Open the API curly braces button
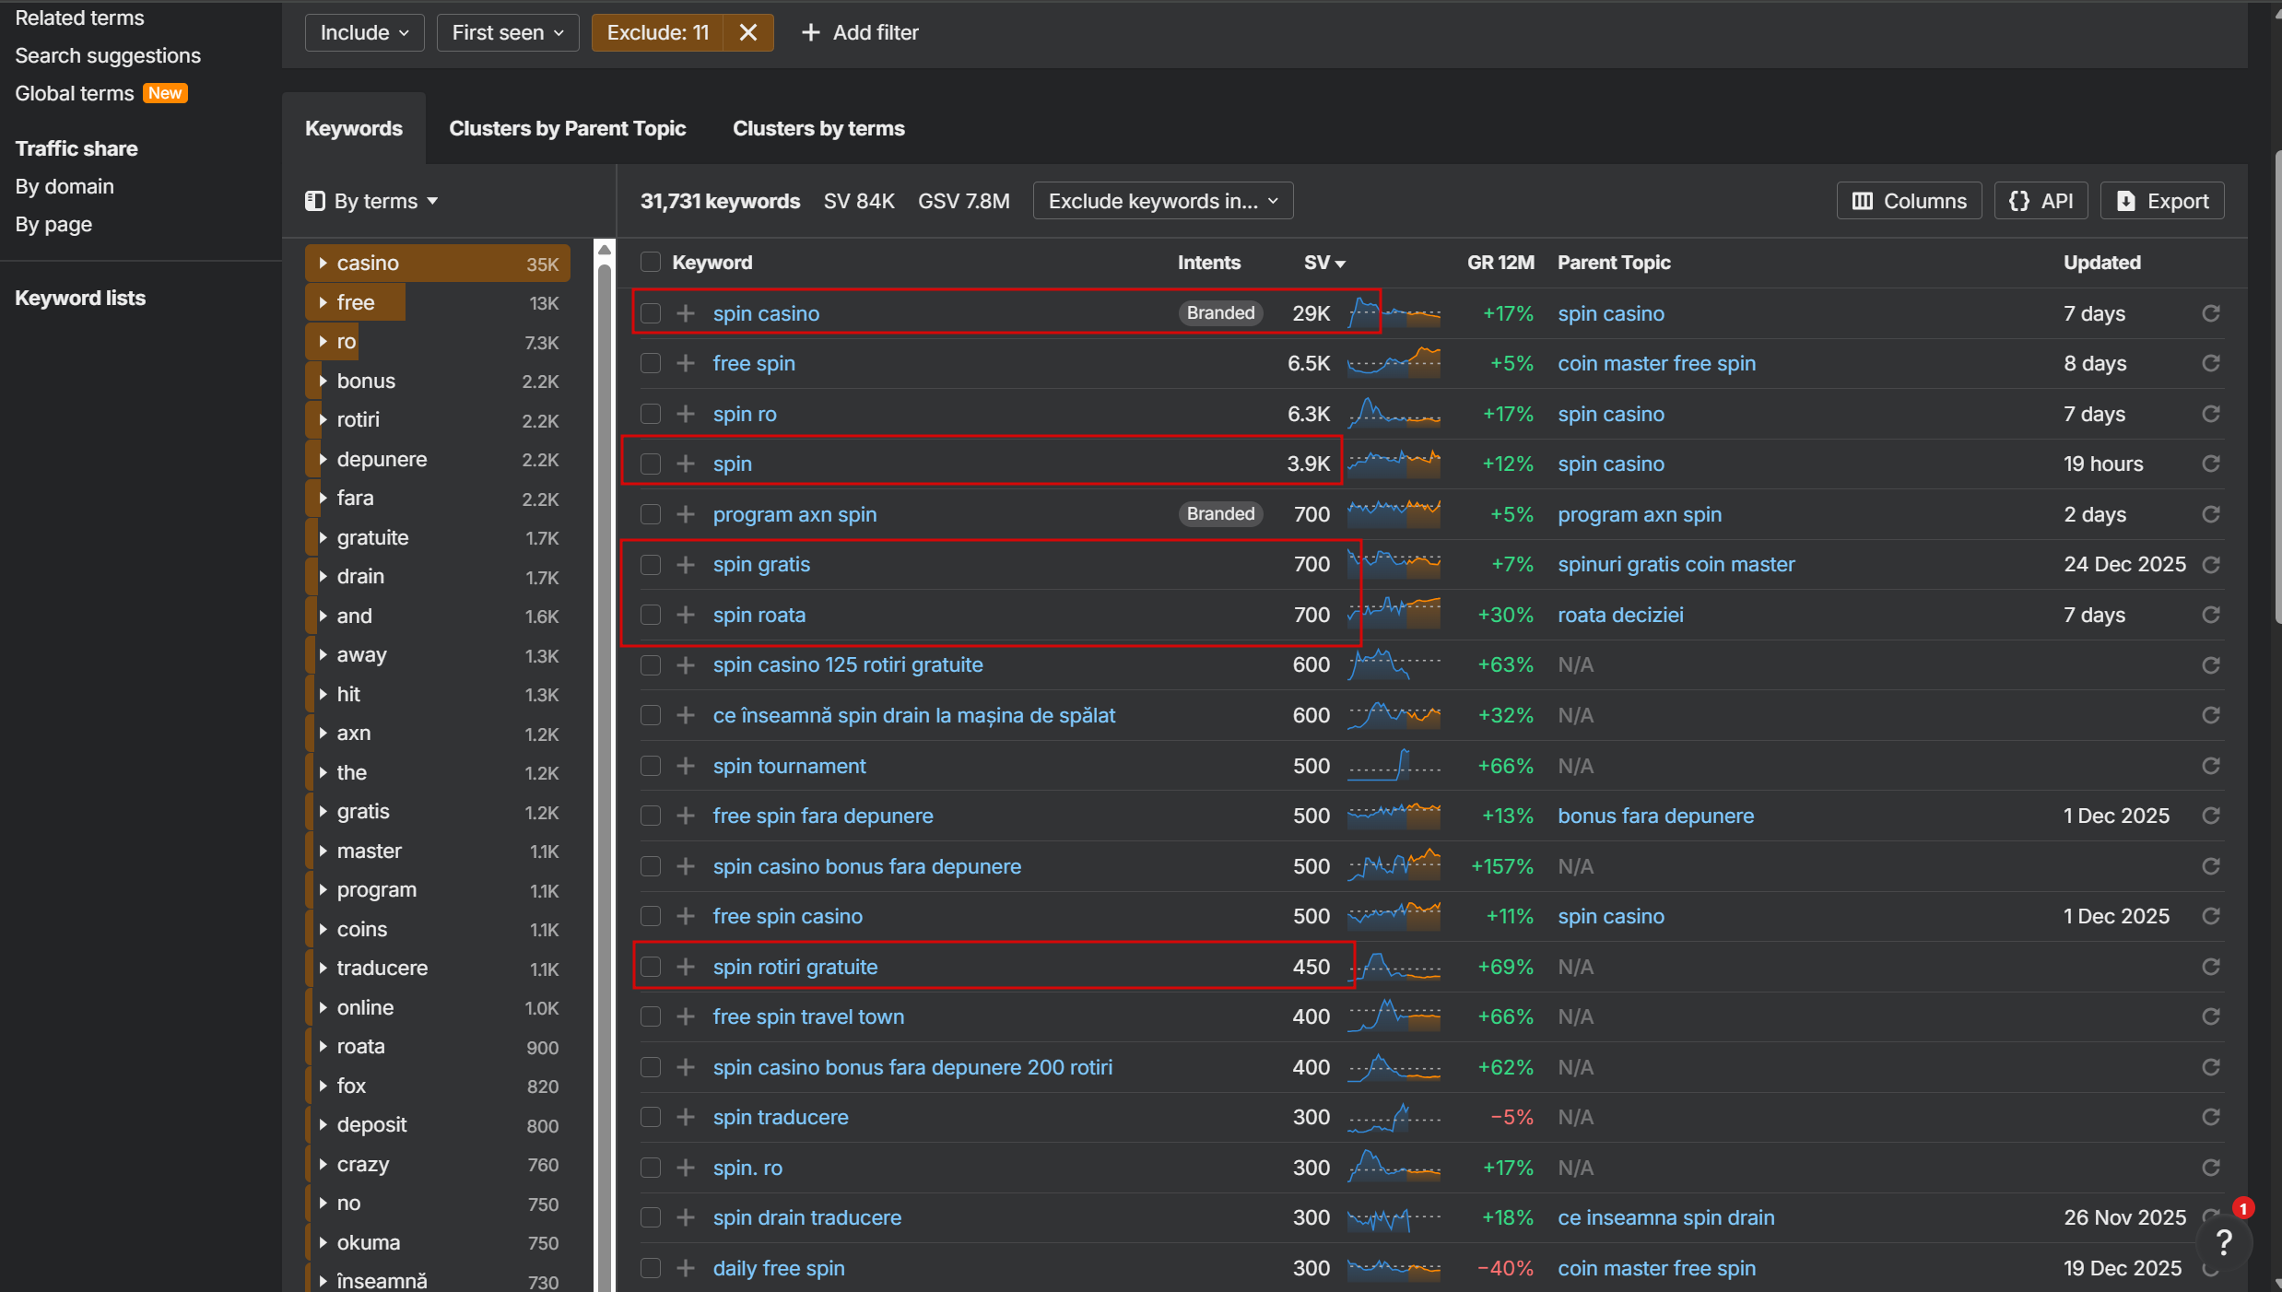 point(2041,201)
